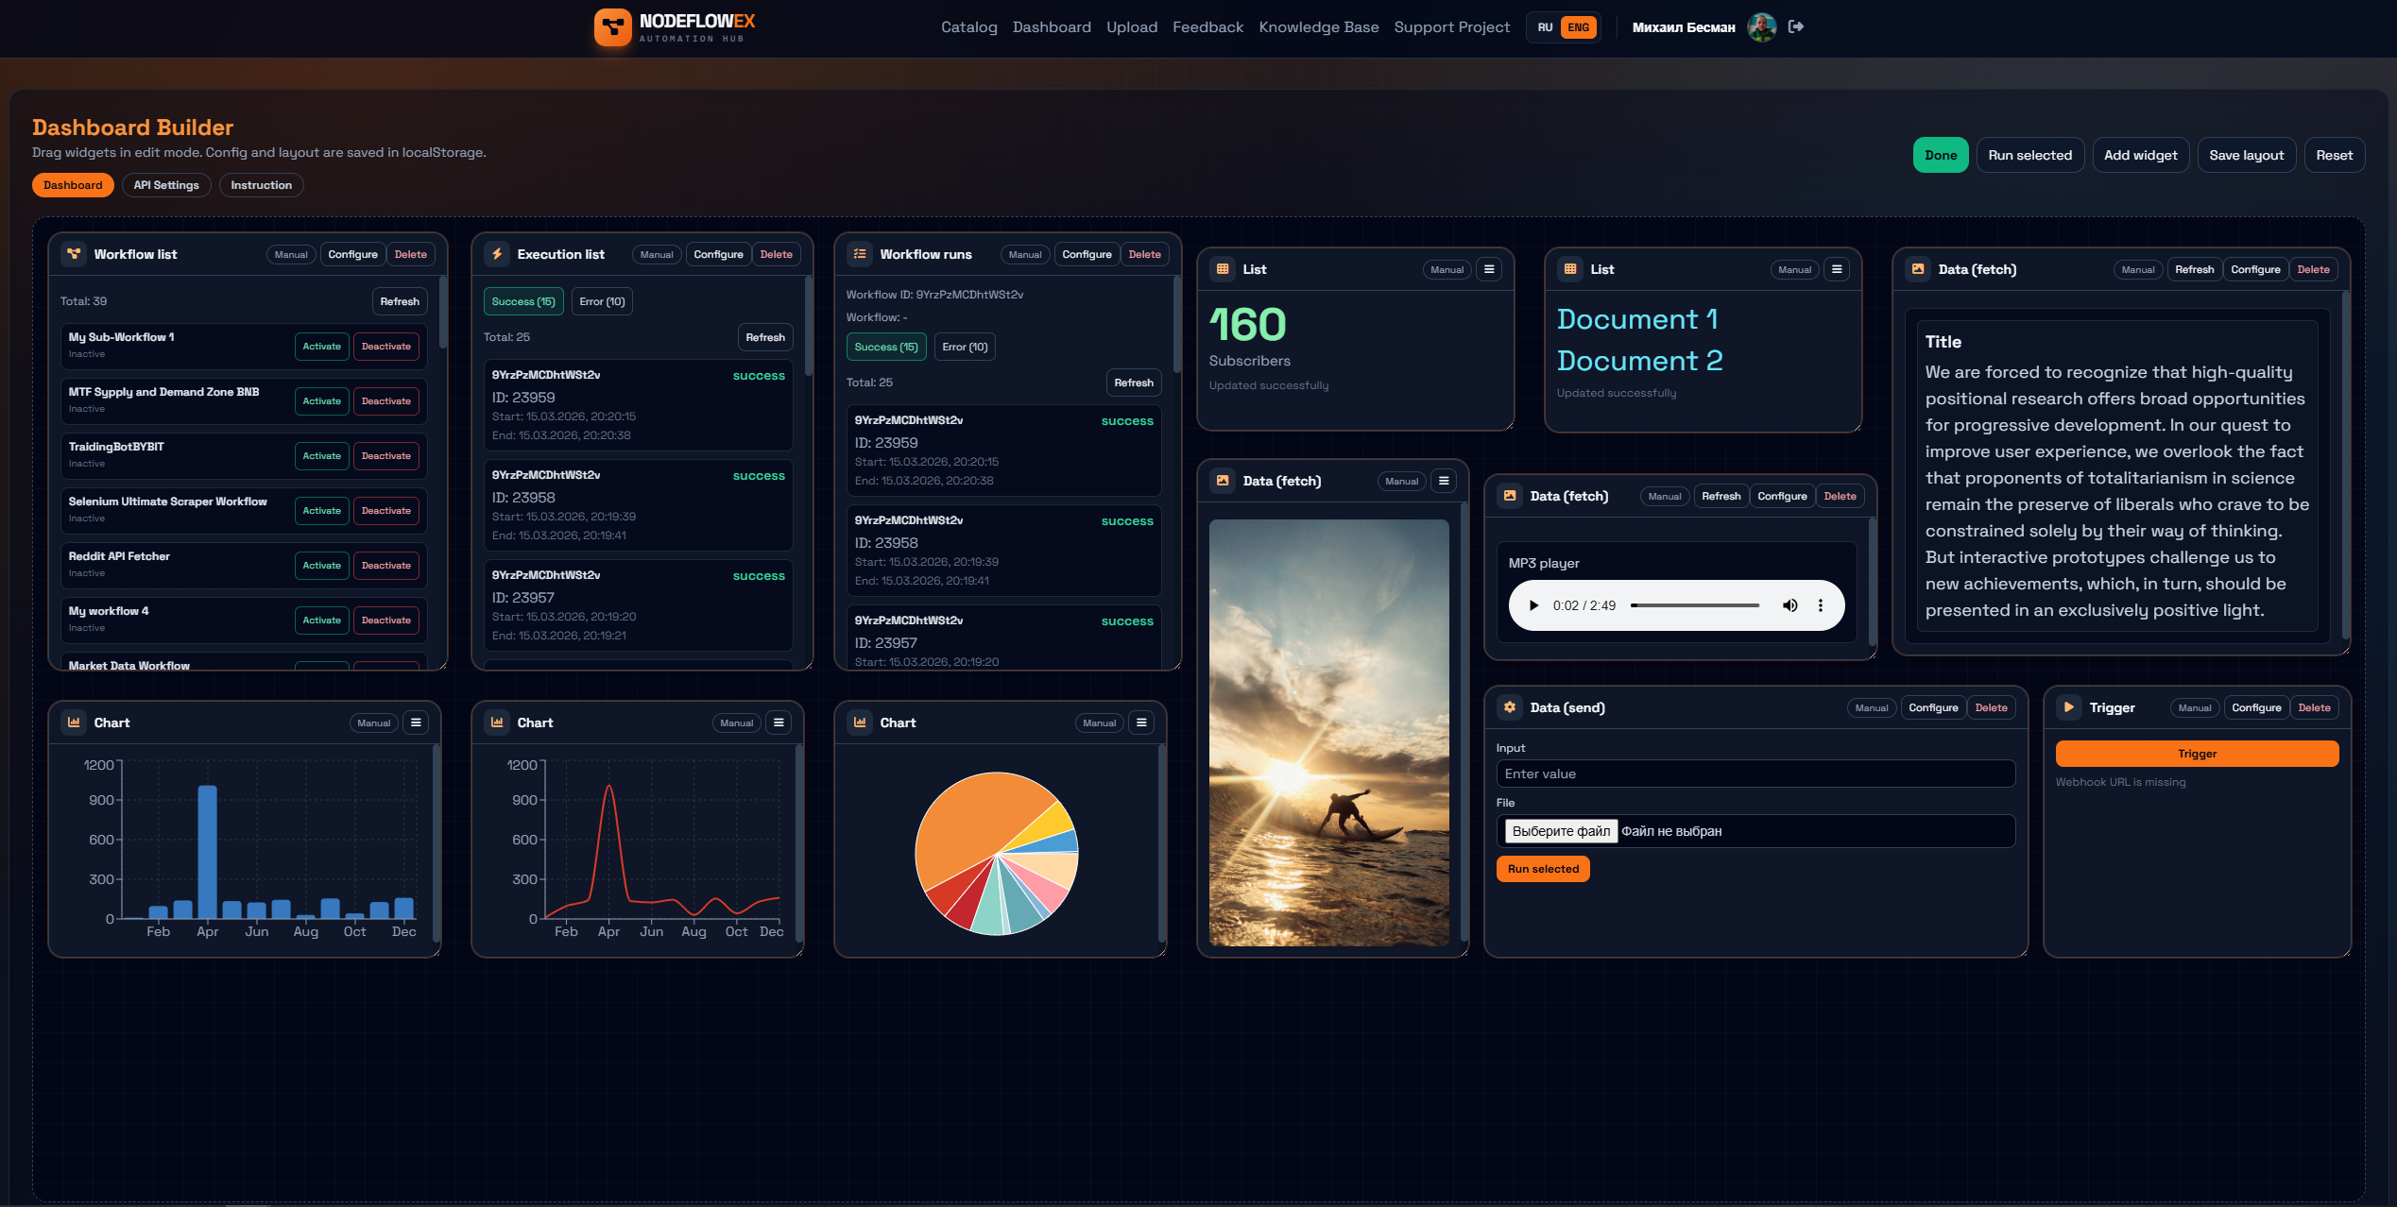Click the Save layout button
The height and width of the screenshot is (1207, 2397).
2247,154
